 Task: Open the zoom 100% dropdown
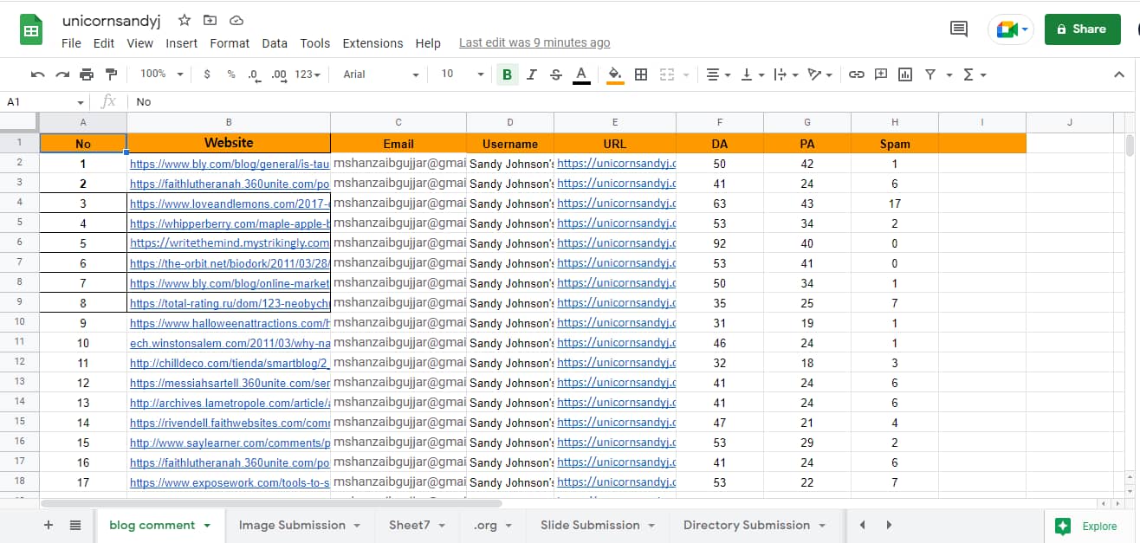click(162, 74)
